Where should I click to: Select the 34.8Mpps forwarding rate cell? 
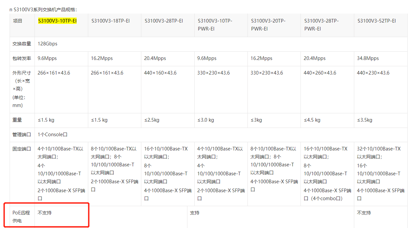click(x=368, y=58)
